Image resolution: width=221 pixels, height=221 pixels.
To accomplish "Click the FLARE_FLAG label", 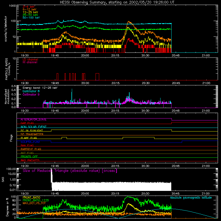I will [x=29, y=138].
